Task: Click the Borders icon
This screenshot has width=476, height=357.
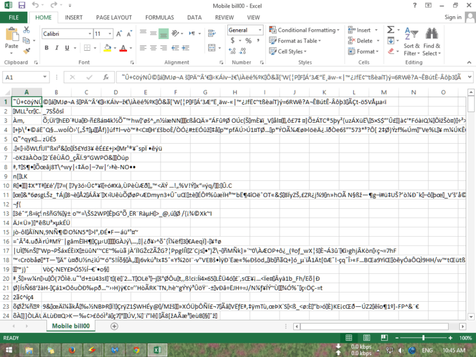Action: [x=87, y=48]
